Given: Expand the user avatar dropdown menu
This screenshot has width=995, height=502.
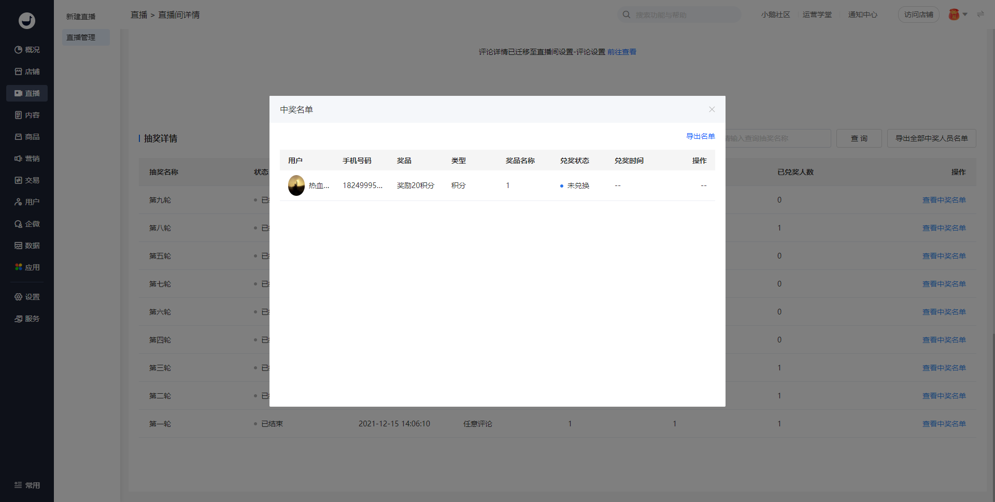Looking at the screenshot, I should point(958,15).
